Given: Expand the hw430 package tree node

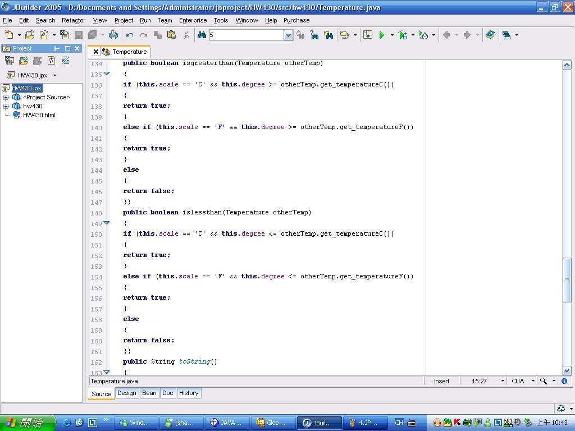Looking at the screenshot, I should pos(6,106).
